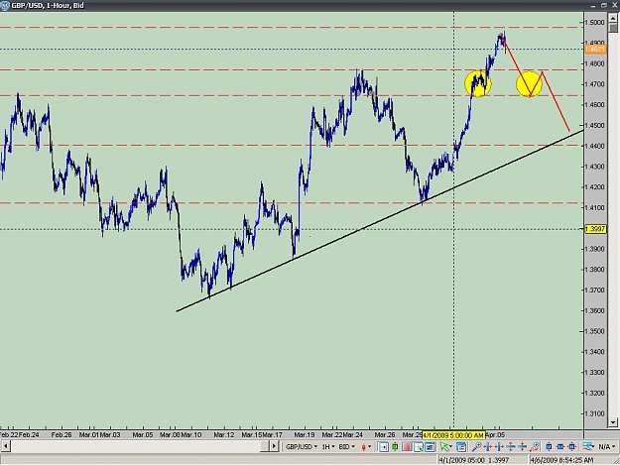Toggle the crosshair cursor grid icon
This screenshot has height=465, width=620.
[418, 447]
